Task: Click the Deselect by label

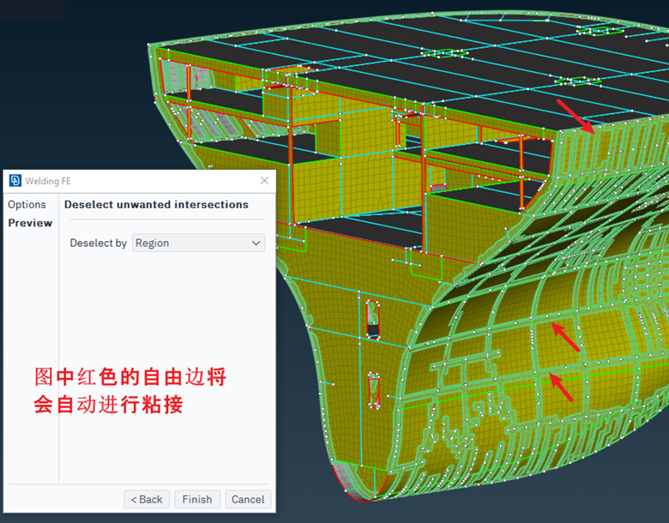Action: point(98,243)
